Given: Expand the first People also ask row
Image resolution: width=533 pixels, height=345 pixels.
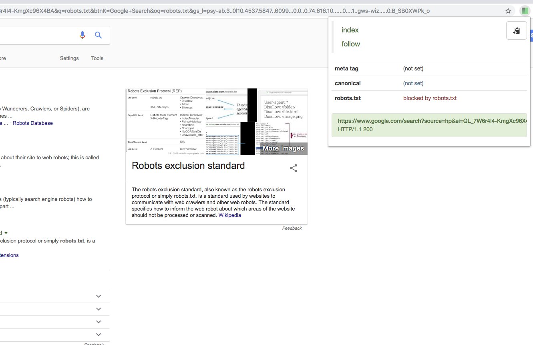Looking at the screenshot, I should (99, 296).
